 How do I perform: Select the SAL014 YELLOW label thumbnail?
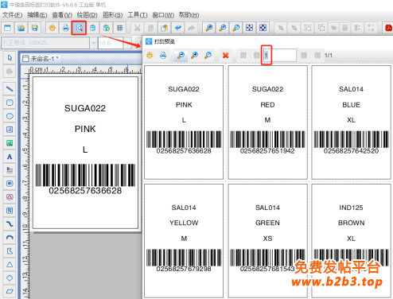point(184,241)
